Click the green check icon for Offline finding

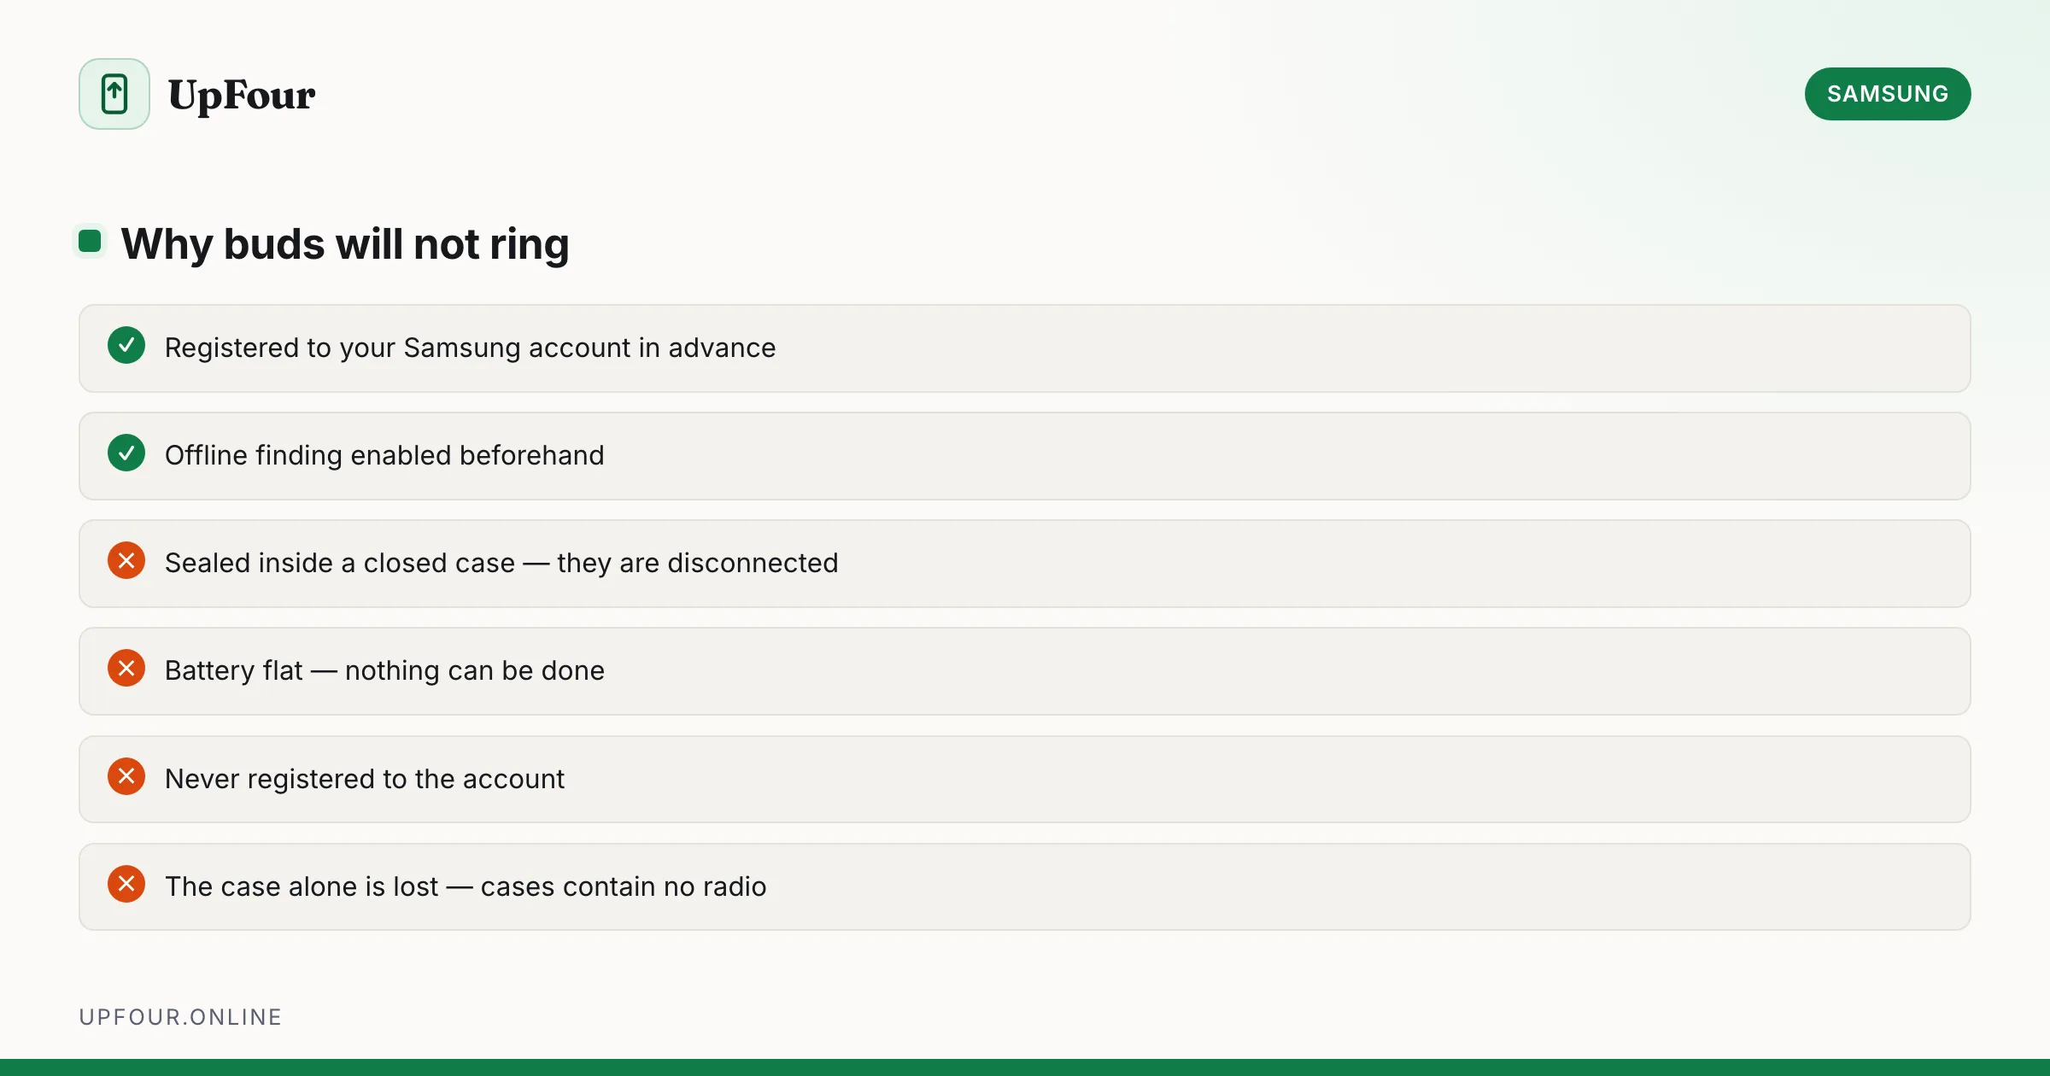[x=126, y=453]
